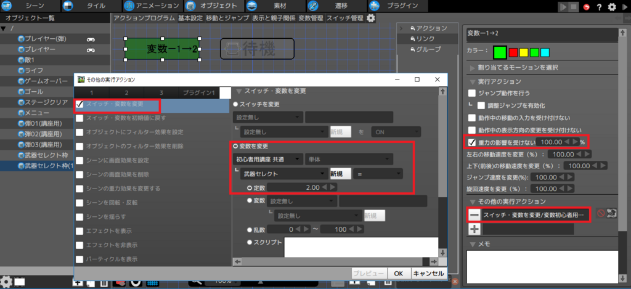Open settings gear in top bar
Screen dimensions: 631x289
click(612, 7)
